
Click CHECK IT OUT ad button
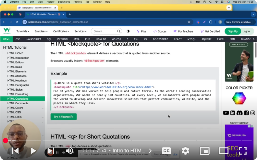coord(238,45)
